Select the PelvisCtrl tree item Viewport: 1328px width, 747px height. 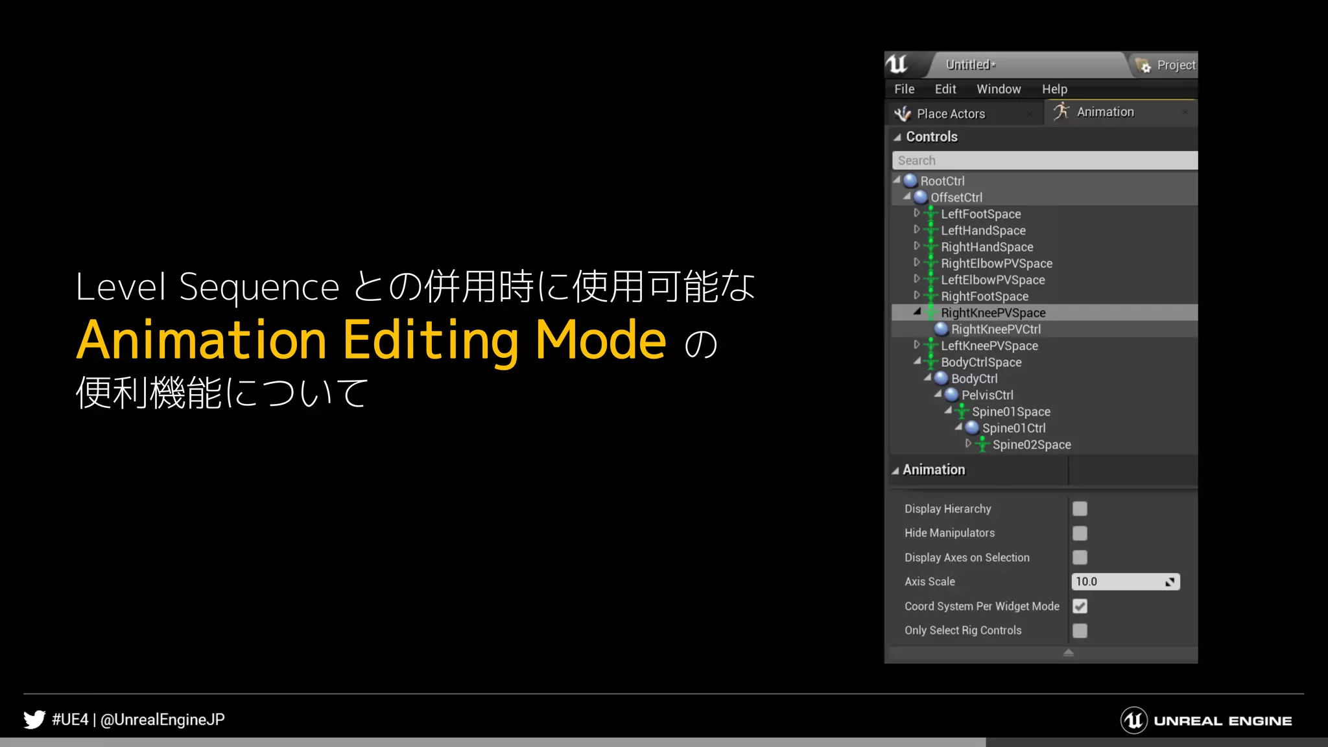tap(987, 395)
